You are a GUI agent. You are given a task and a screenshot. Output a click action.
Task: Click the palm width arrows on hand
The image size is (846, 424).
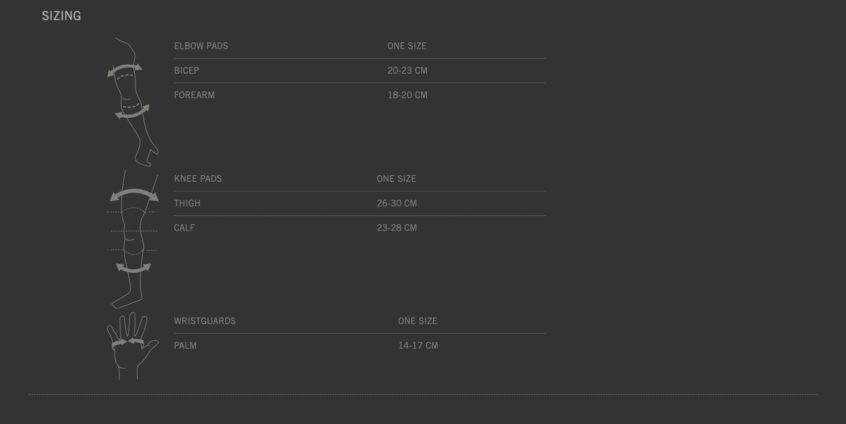(128, 342)
